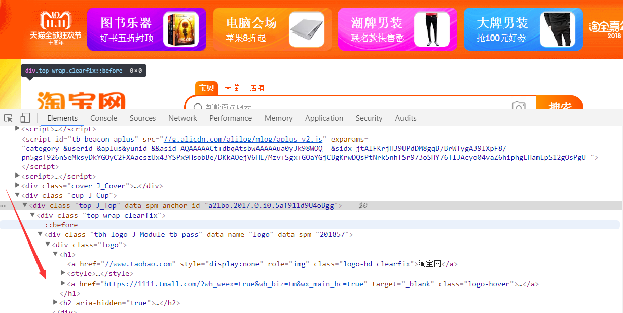The image size is (623, 313).
Task: Select the 天猫 search tab
Action: coord(232,88)
